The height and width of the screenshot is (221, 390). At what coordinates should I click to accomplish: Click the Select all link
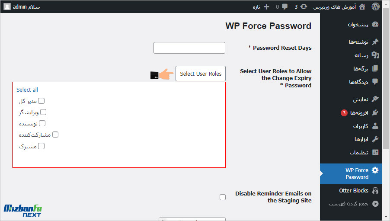27,90
